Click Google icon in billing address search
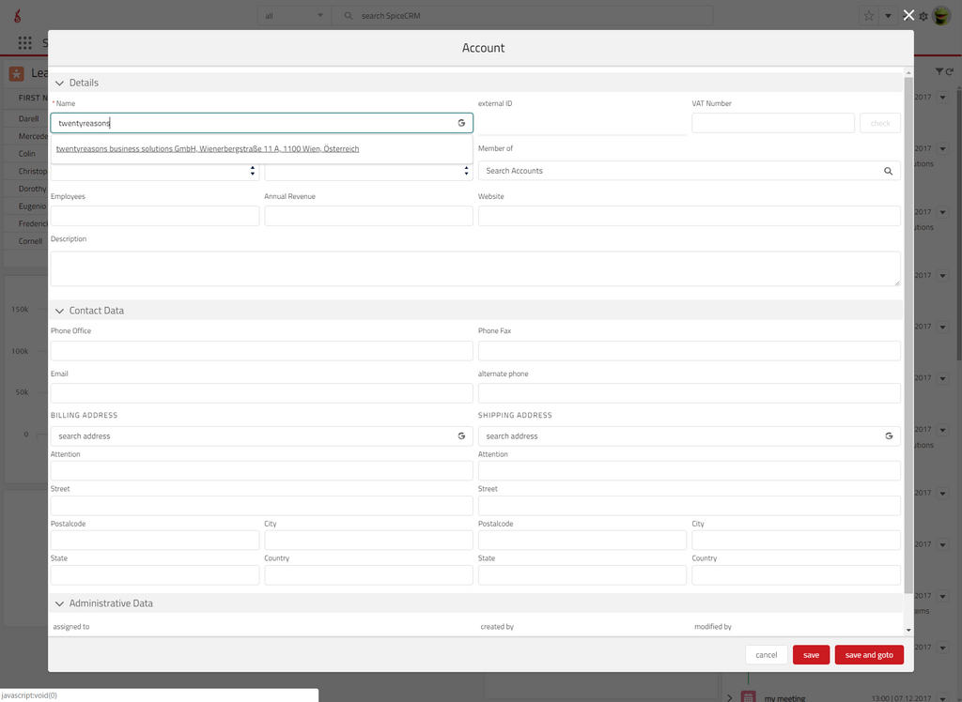This screenshot has width=962, height=702. click(x=461, y=436)
